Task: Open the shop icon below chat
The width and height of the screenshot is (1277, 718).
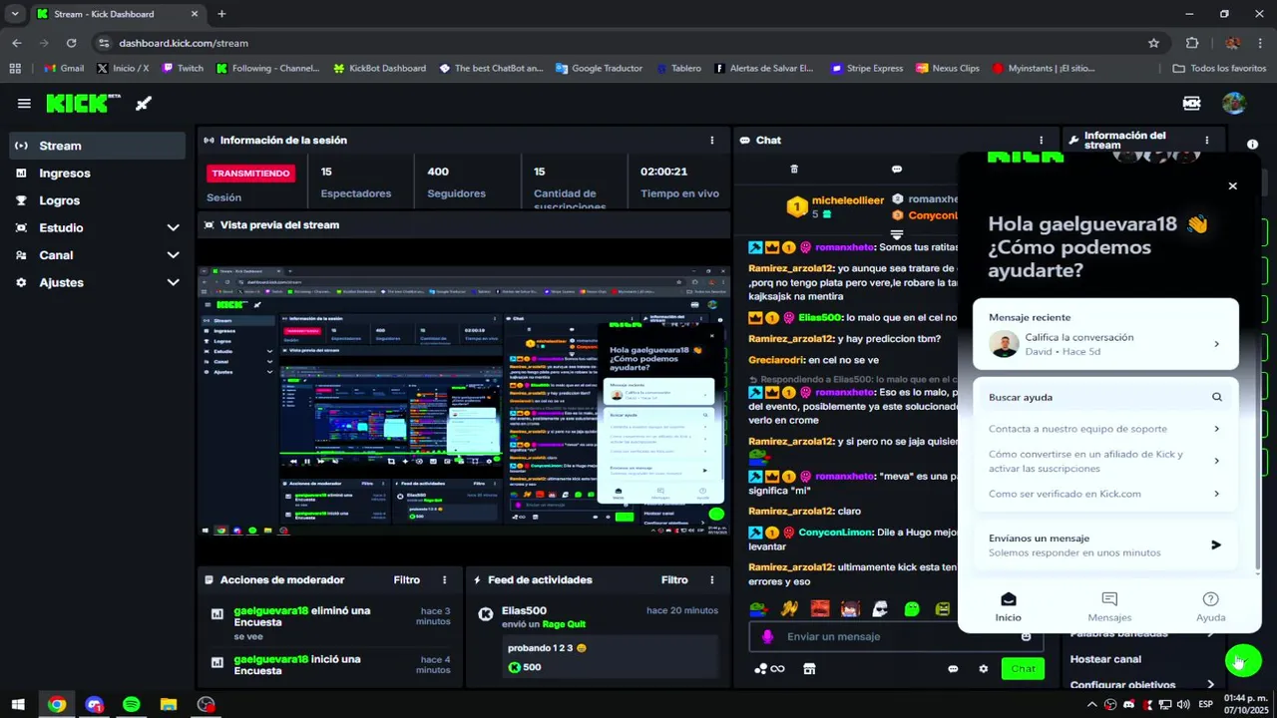Action: (x=809, y=669)
